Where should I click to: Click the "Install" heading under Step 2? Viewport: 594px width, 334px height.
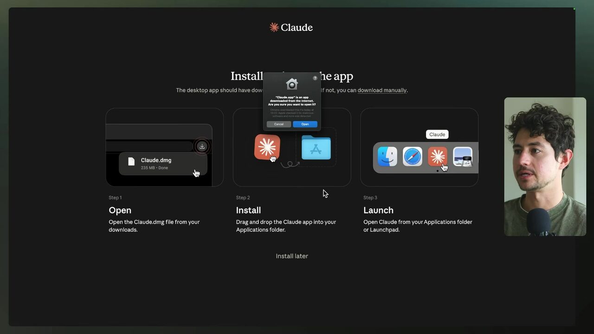(x=248, y=210)
